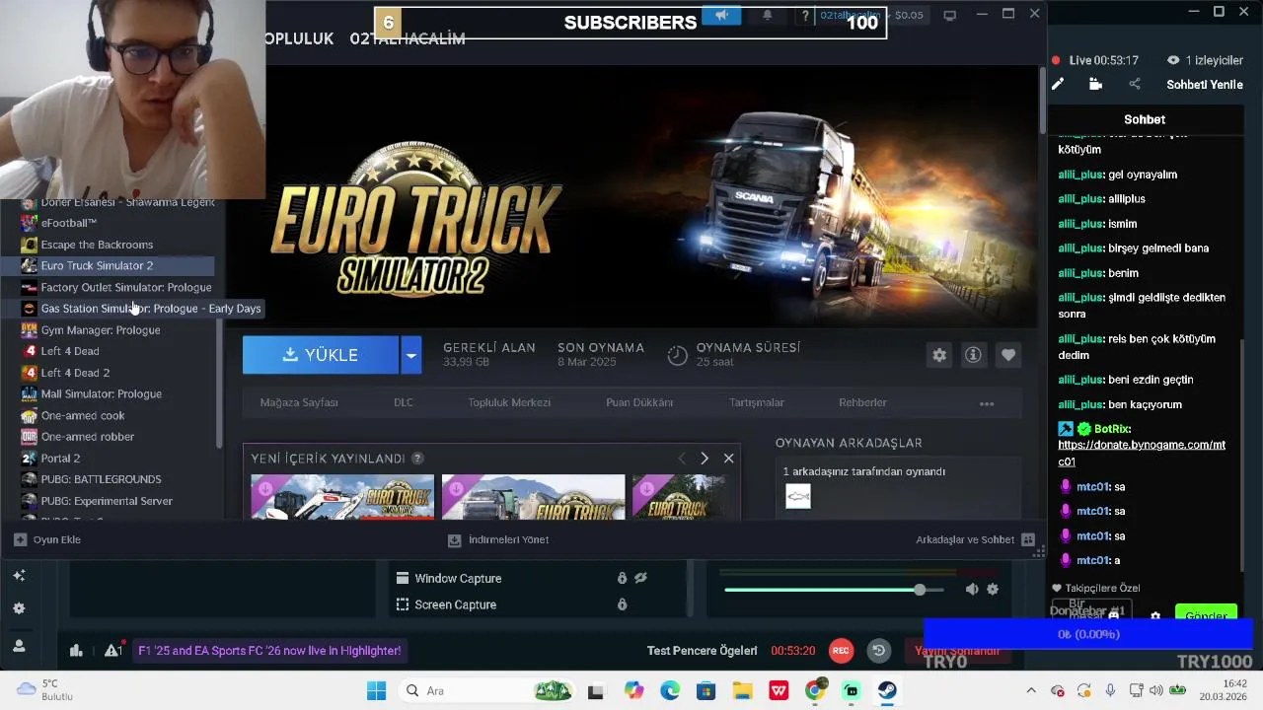Click the donation goal progress bar
Viewport: 1263px width, 710px height.
[x=1088, y=634]
